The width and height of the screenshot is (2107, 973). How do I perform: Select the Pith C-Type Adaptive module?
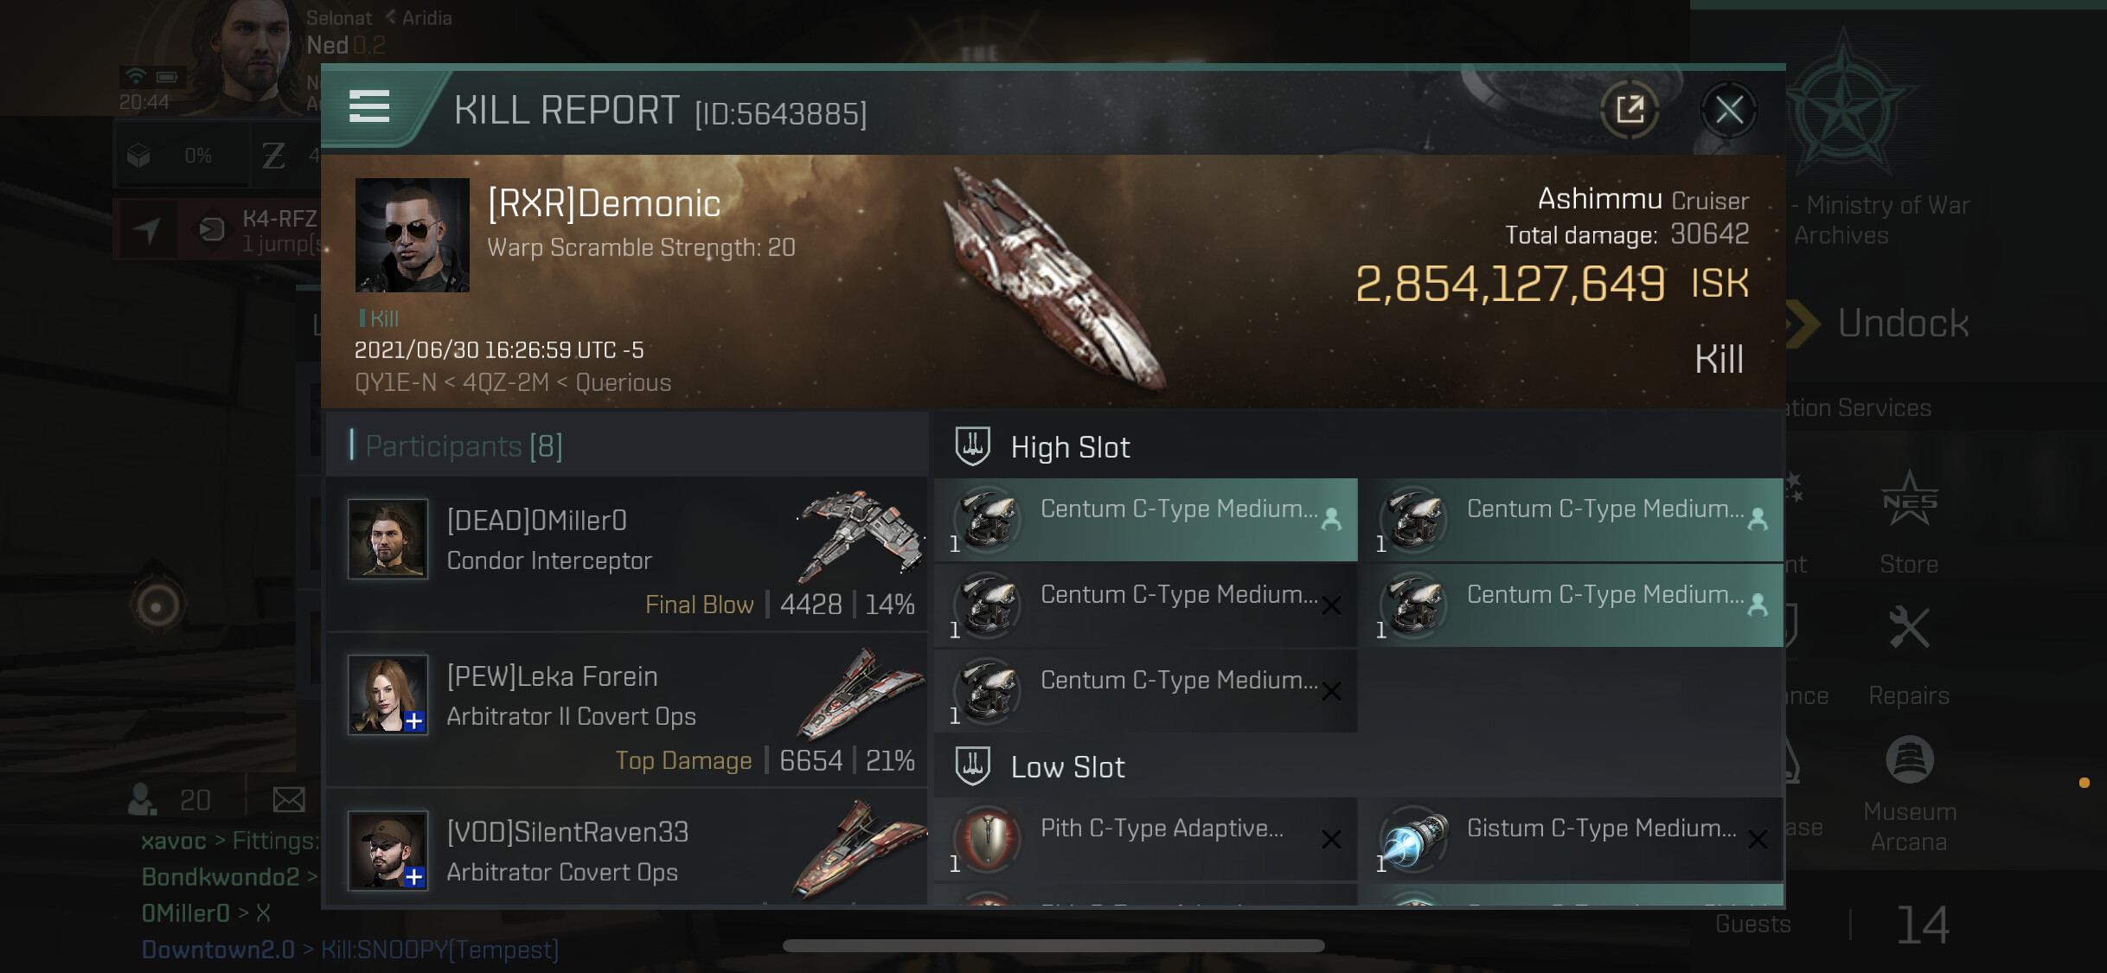1145,839
